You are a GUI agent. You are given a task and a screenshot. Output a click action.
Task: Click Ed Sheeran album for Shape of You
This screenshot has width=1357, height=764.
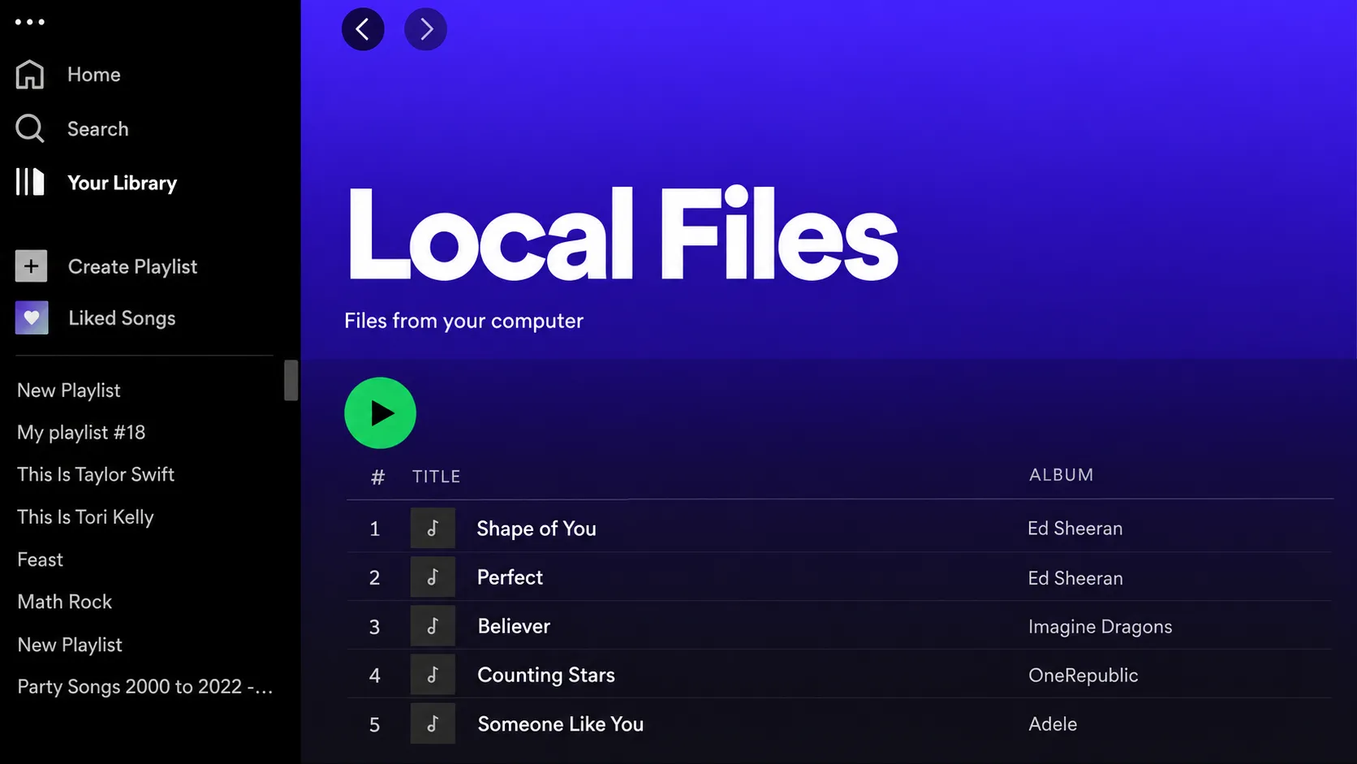coord(1075,529)
